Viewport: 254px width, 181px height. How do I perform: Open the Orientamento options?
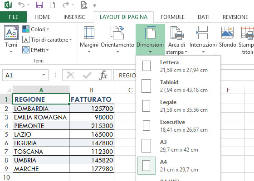click(117, 39)
